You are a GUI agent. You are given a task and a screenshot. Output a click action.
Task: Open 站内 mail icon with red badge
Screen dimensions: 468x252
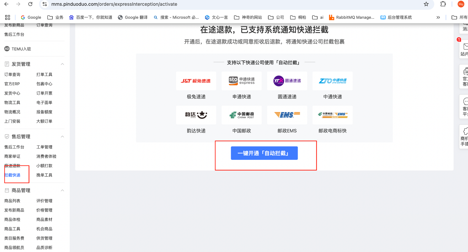[465, 46]
